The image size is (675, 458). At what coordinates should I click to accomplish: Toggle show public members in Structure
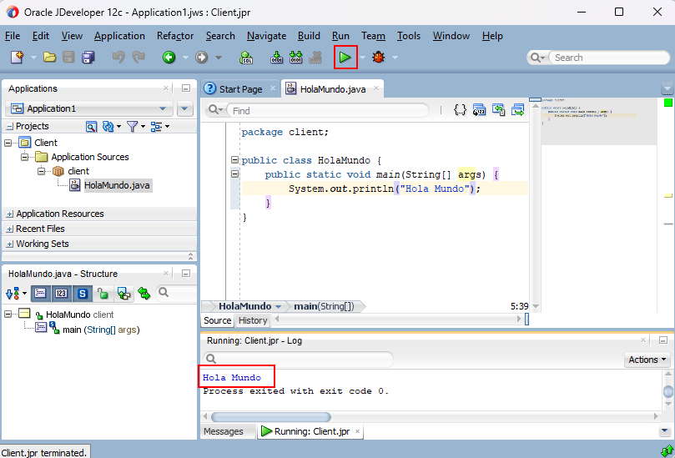coord(103,294)
